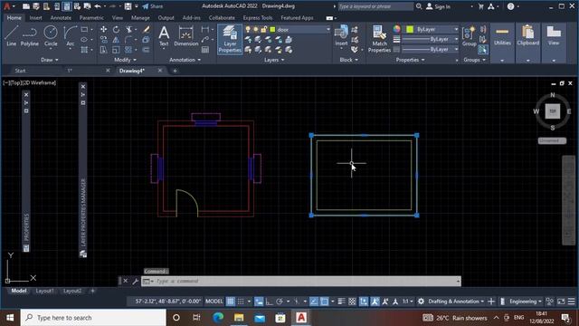579x326 pixels.
Task: Toggle polar tracking in status bar
Action: coord(280,302)
